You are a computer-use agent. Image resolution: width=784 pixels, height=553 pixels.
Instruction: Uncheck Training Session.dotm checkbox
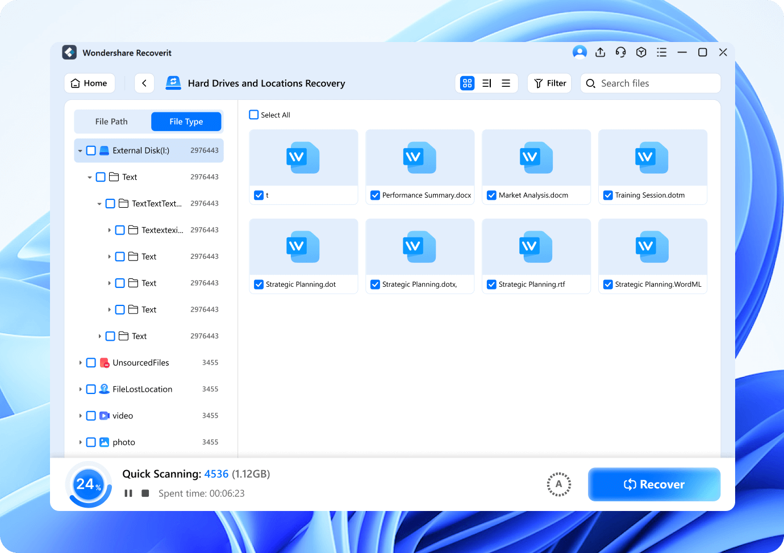tap(608, 195)
